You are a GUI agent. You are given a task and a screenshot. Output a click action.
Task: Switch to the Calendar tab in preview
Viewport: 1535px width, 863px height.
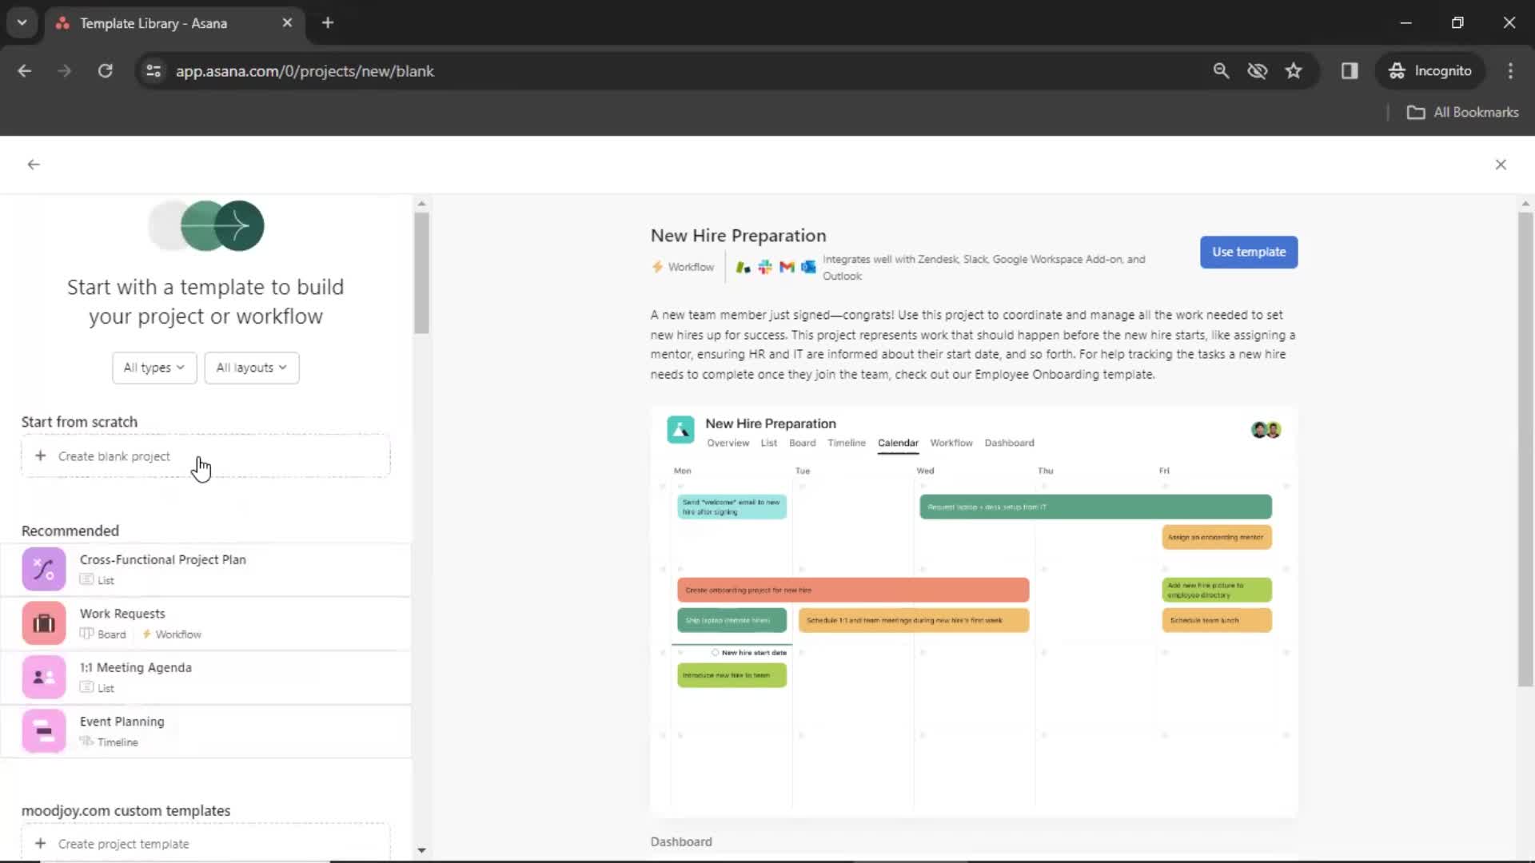pos(897,443)
